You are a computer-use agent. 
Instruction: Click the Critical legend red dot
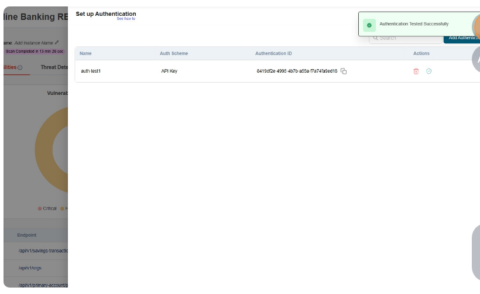[x=40, y=208]
